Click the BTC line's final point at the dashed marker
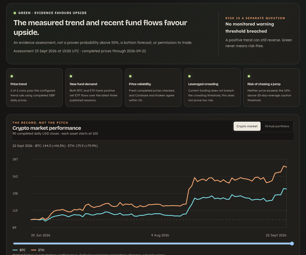The width and height of the screenshot is (306, 255). tap(286, 189)
